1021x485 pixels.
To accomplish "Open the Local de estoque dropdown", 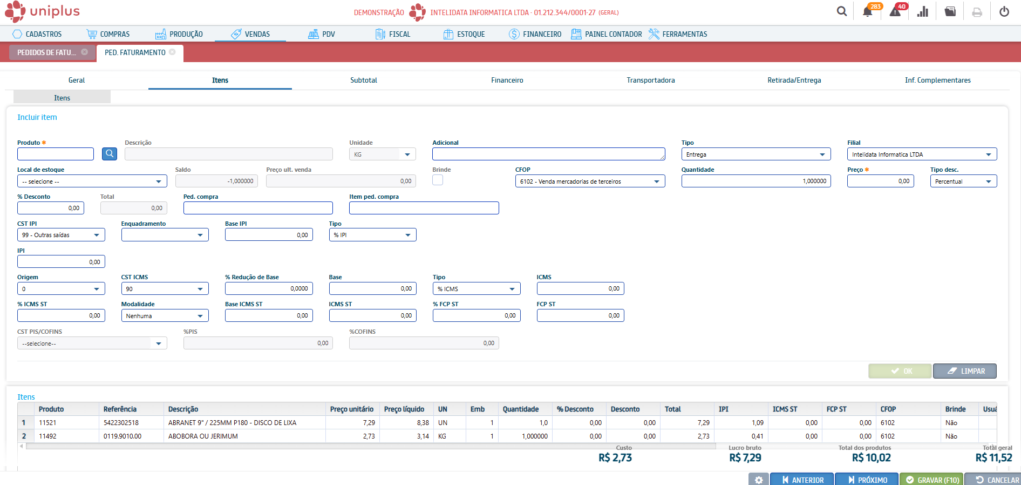I will click(x=159, y=181).
